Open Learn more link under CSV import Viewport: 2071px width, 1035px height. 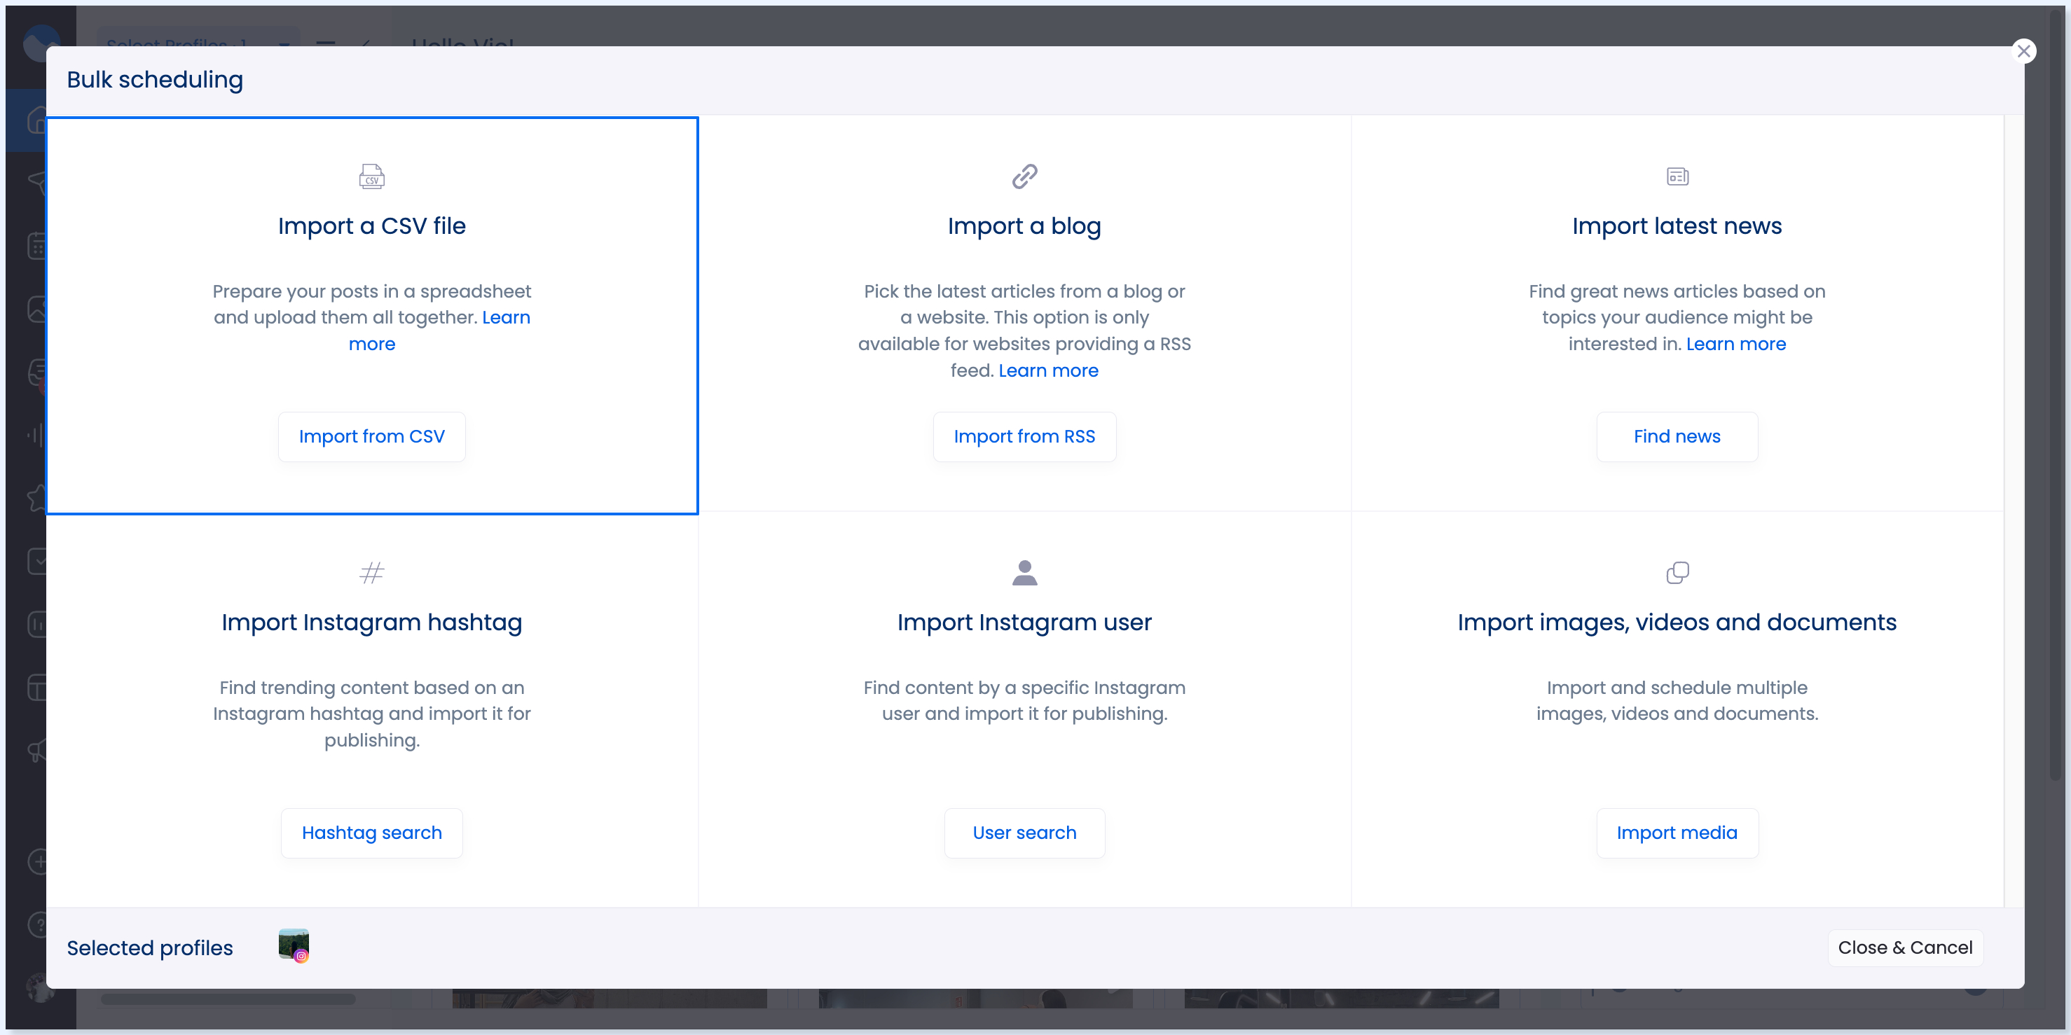coord(506,317)
